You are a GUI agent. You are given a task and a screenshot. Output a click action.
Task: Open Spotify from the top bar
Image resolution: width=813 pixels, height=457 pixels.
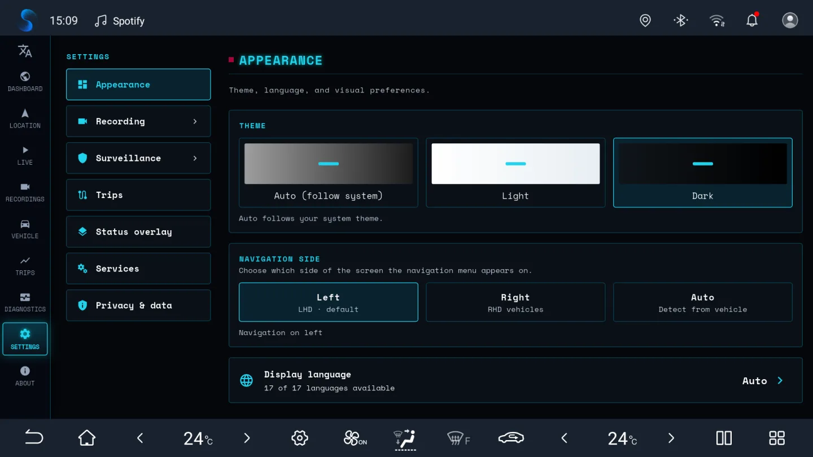pos(119,21)
